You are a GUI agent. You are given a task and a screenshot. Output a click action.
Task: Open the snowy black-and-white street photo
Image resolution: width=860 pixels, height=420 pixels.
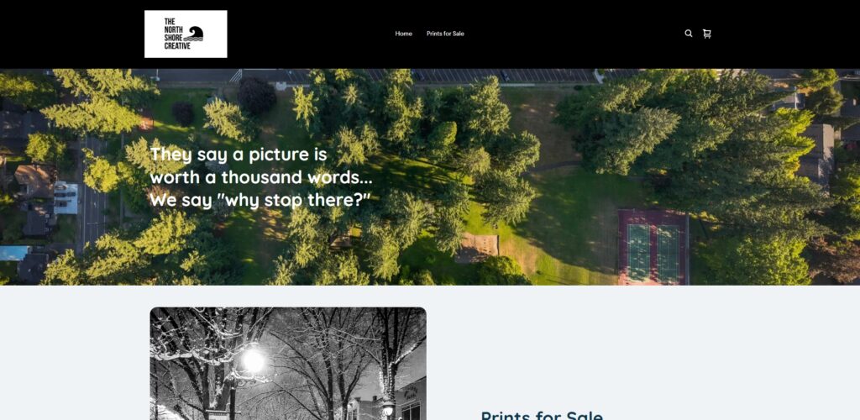(288, 364)
